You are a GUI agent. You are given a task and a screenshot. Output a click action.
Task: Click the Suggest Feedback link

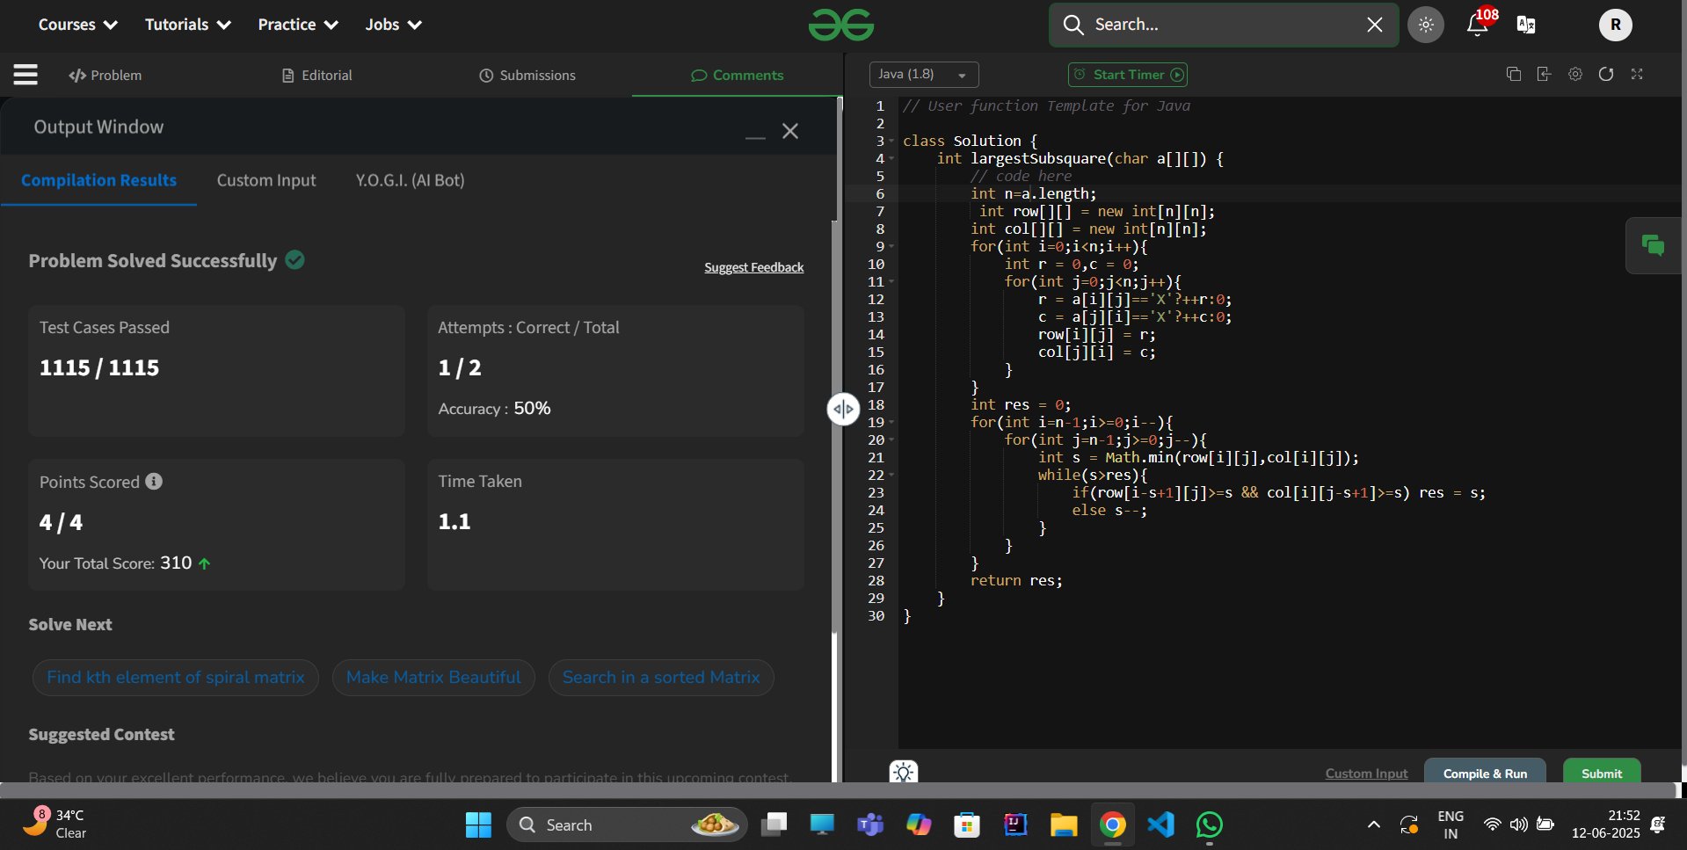point(753,267)
